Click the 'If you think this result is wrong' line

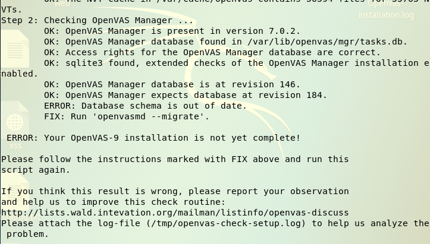(175, 191)
